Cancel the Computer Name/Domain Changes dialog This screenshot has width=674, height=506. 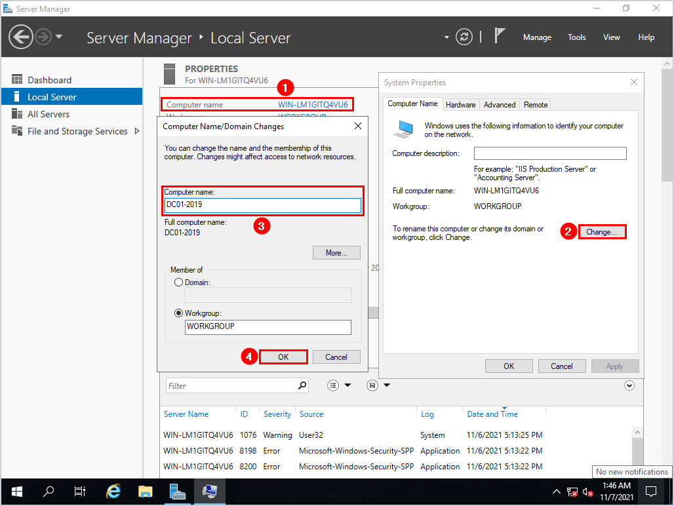click(x=336, y=357)
